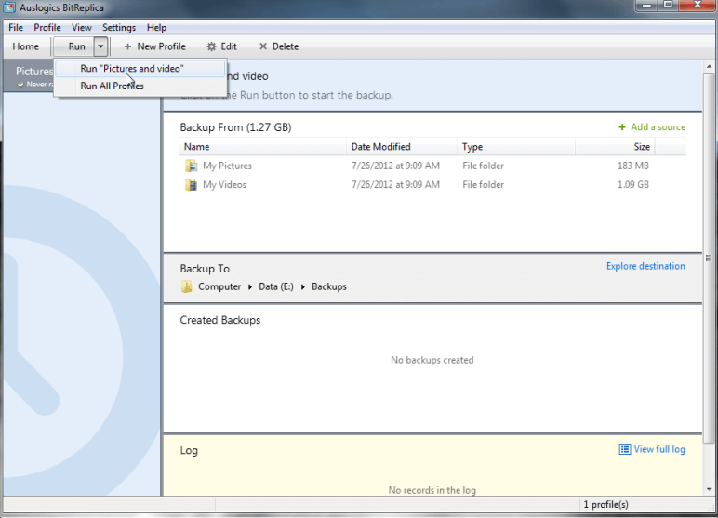Image resolution: width=718 pixels, height=518 pixels.
Task: Minimize the BitReplica window
Action: click(647, 5)
